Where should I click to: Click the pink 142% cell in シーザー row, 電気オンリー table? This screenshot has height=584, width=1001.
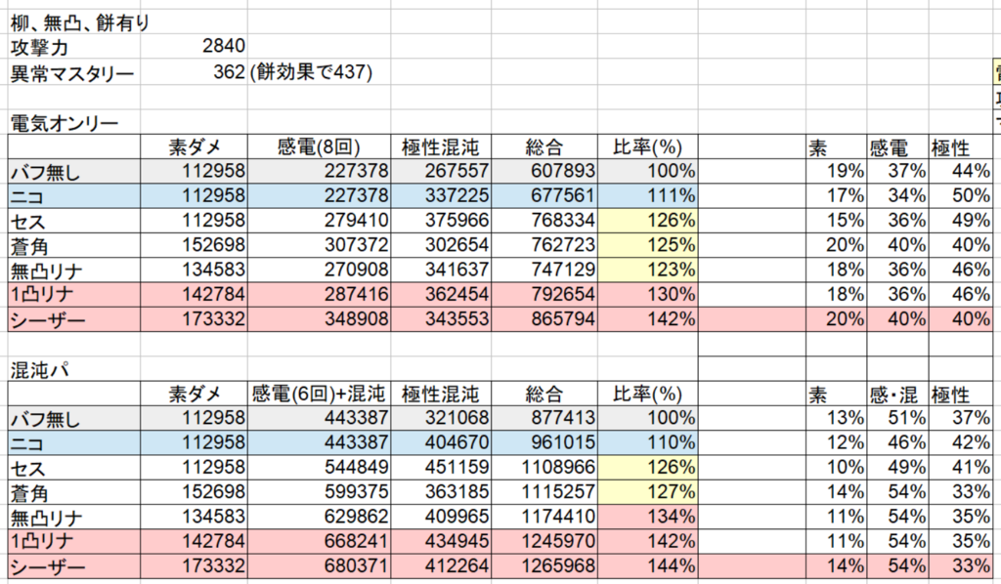click(x=648, y=319)
